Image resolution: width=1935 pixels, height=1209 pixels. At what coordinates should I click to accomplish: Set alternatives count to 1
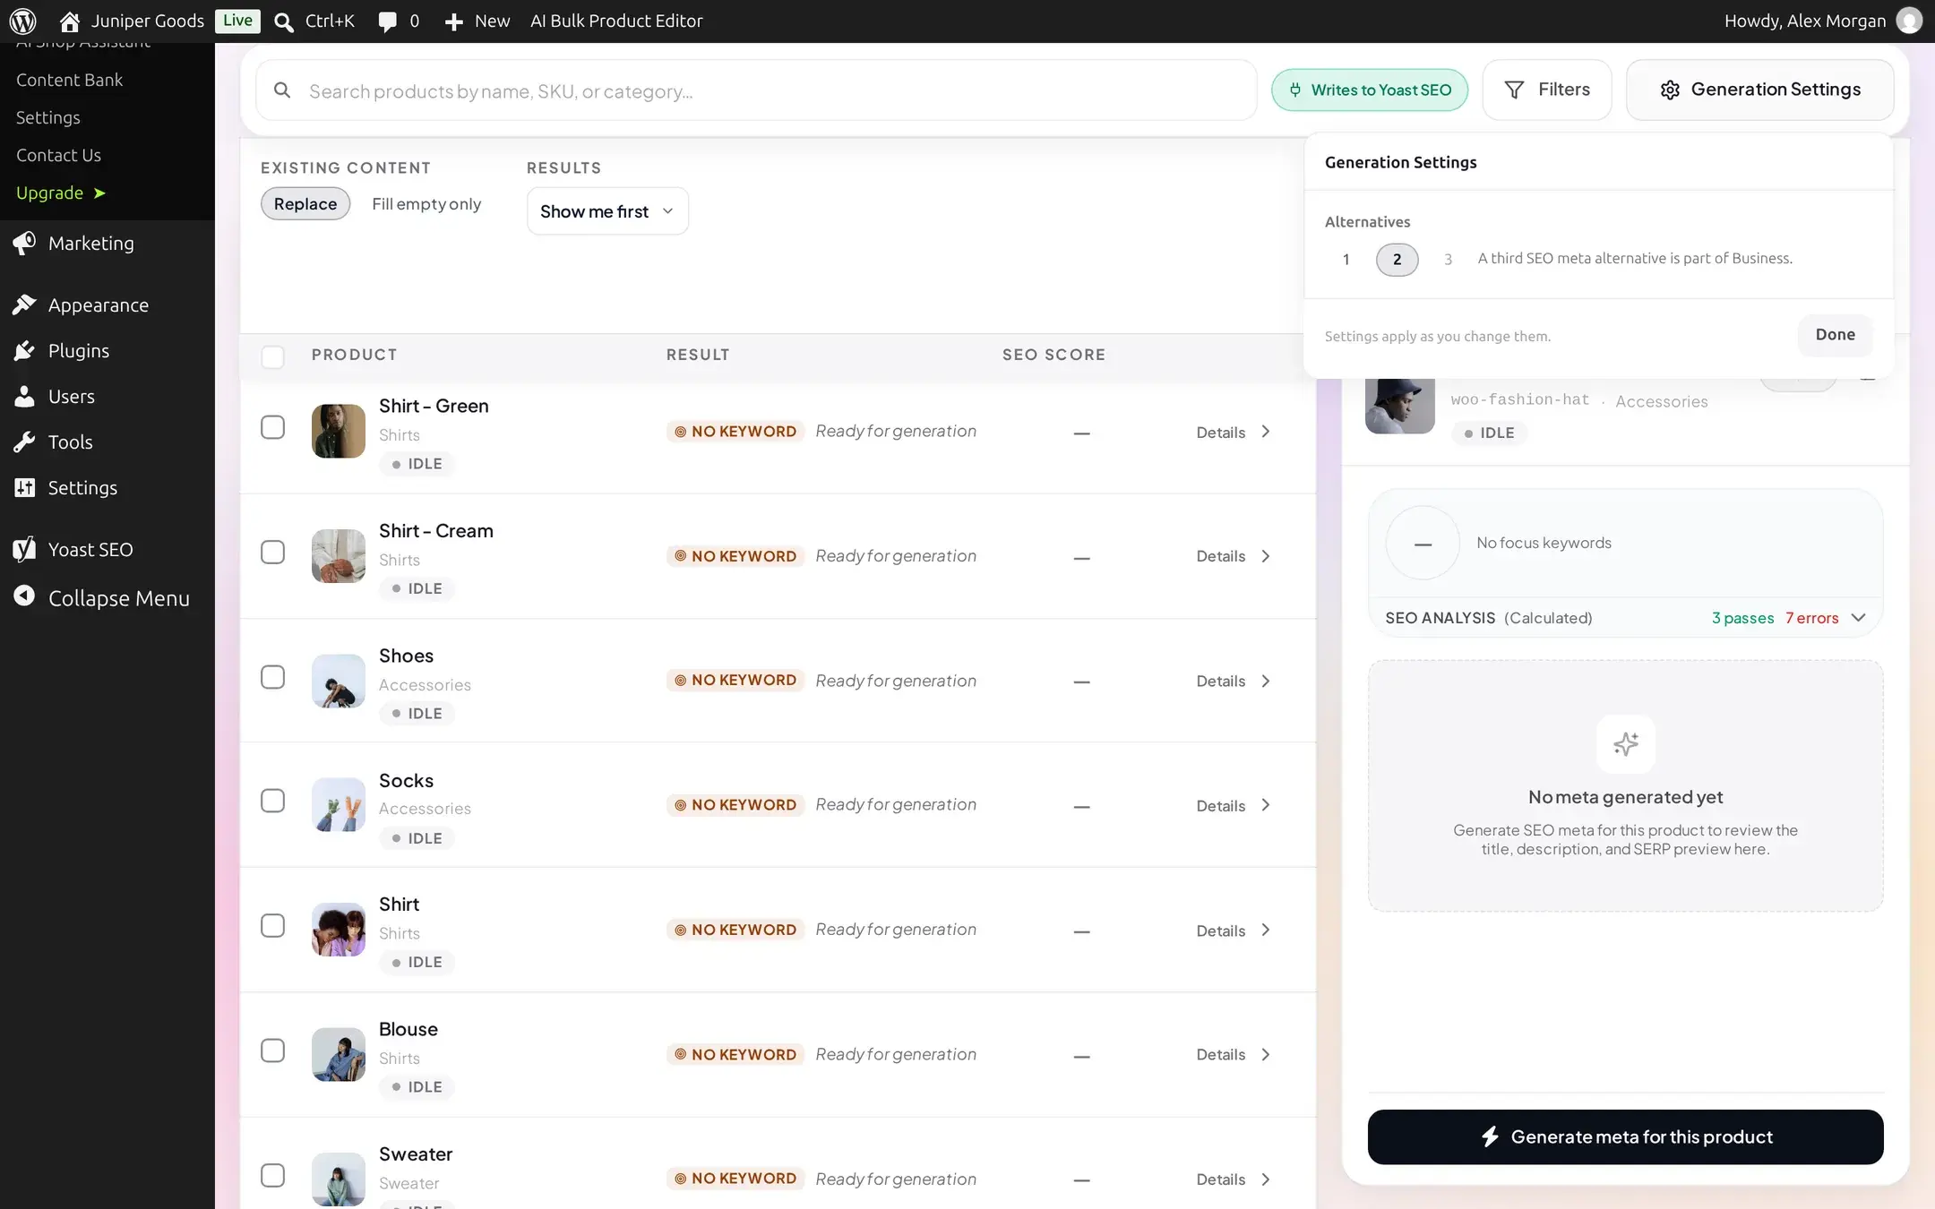1346,260
